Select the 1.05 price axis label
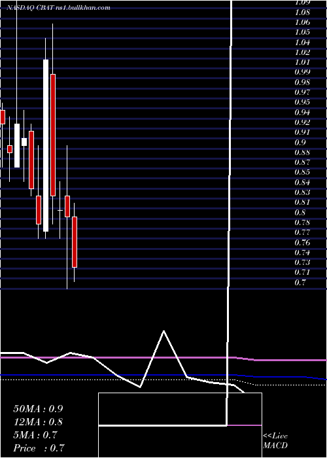 point(302,33)
